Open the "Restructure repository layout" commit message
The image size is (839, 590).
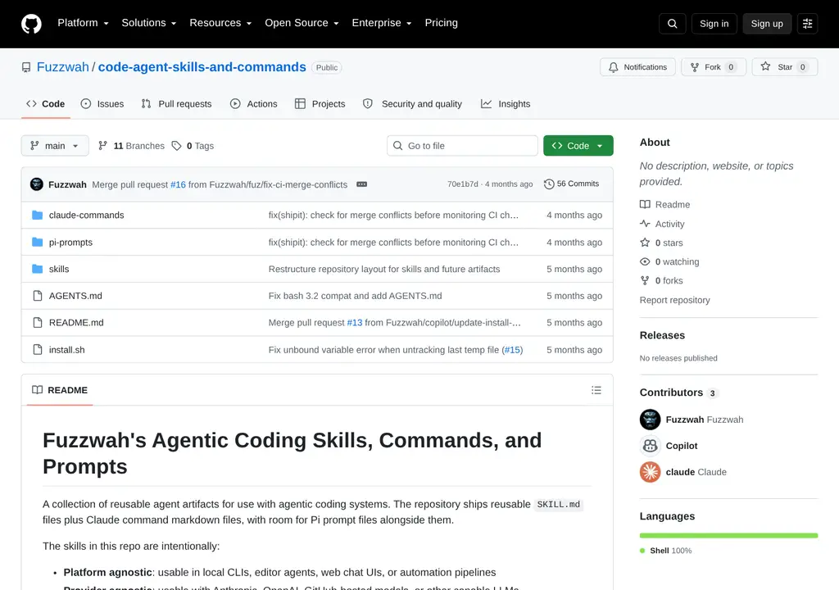[384, 269]
